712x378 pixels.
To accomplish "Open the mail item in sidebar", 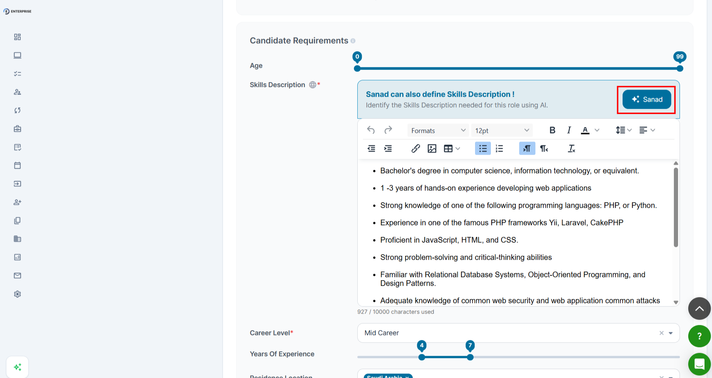I will (17, 276).
